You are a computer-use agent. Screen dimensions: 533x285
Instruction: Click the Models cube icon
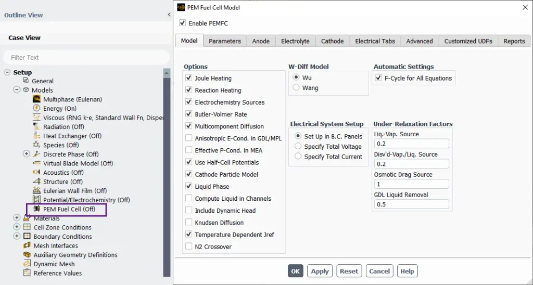click(x=26, y=89)
